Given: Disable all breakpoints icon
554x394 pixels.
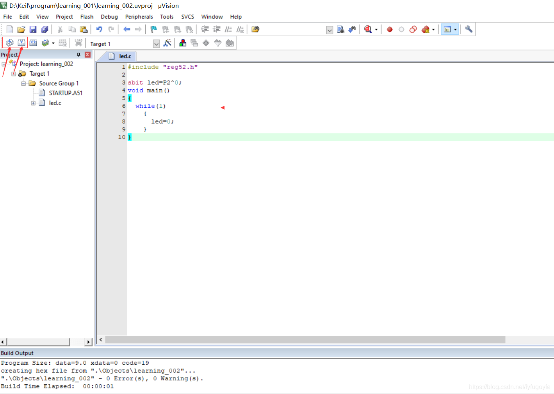Looking at the screenshot, I should click(x=413, y=29).
